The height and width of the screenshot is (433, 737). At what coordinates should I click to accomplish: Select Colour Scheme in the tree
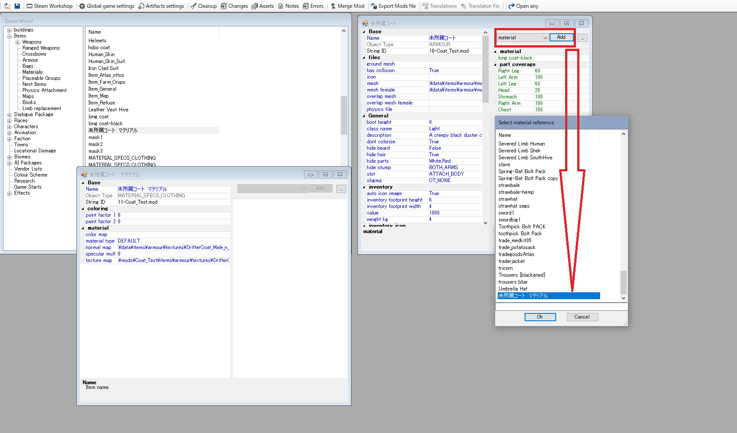pyautogui.click(x=31, y=175)
